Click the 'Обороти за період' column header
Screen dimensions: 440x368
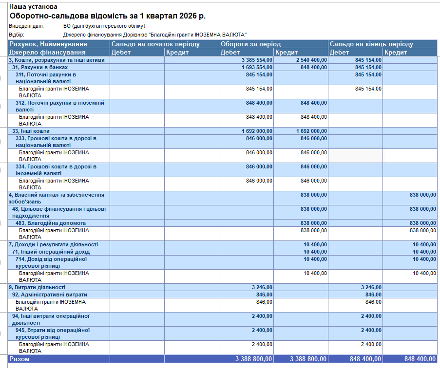pyautogui.click(x=273, y=44)
